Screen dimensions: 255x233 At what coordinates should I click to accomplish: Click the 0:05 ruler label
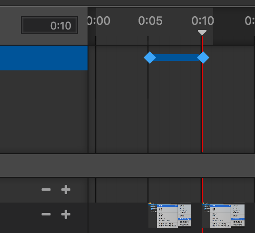click(150, 20)
